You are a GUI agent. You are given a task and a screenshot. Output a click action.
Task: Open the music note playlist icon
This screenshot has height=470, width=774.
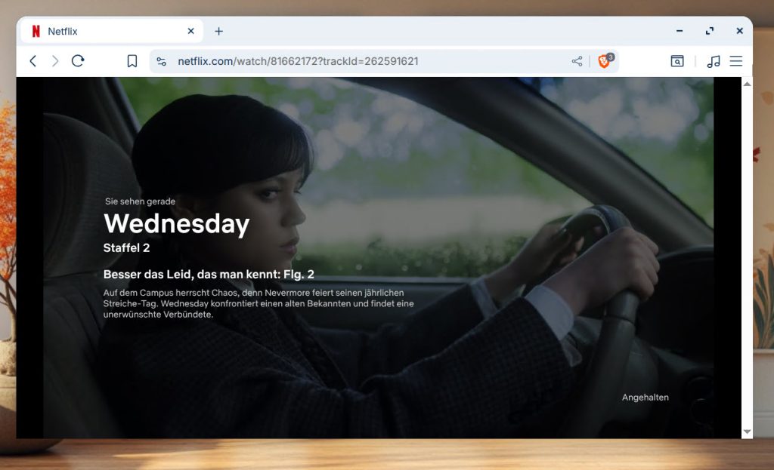[x=713, y=61]
